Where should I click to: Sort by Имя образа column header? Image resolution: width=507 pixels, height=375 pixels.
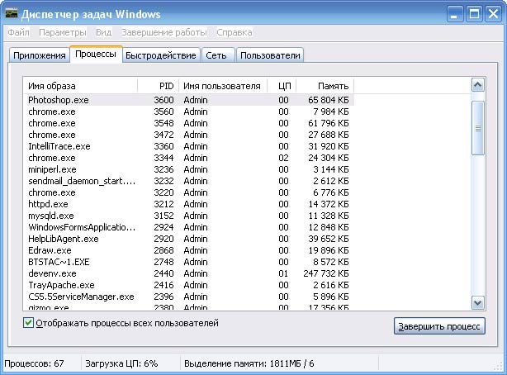coord(80,86)
